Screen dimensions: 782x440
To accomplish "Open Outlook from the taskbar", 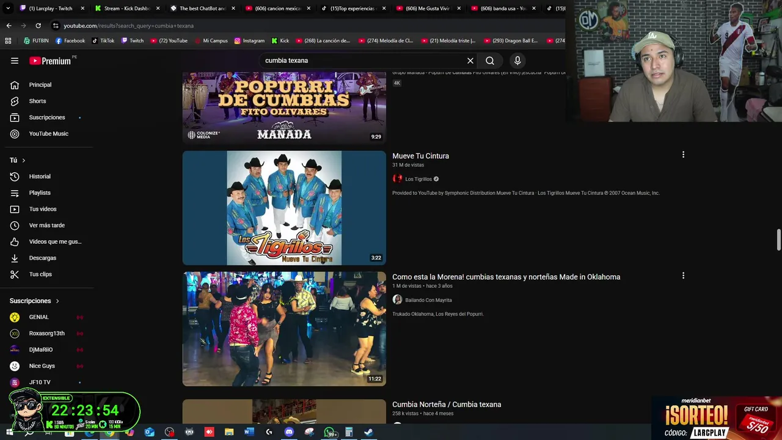I will tap(150, 432).
